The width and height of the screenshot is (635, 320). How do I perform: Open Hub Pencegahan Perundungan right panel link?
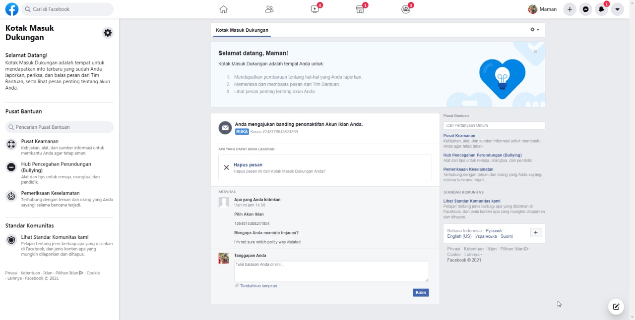483,155
